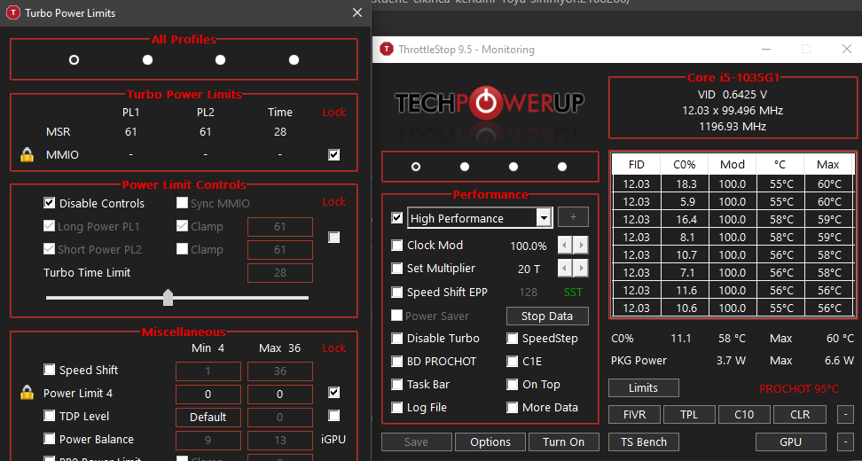
Task: Open the Limits window
Action: pos(643,388)
